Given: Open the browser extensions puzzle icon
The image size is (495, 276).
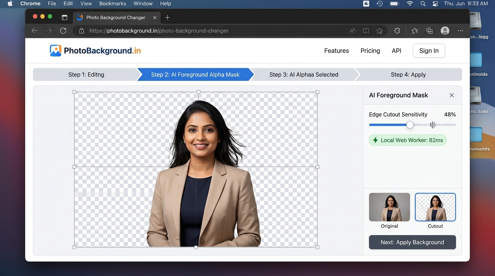Looking at the screenshot, I should pyautogui.click(x=397, y=31).
